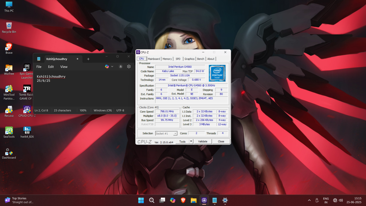Open Task View on taskbar
This screenshot has width=366, height=206.
click(x=162, y=200)
